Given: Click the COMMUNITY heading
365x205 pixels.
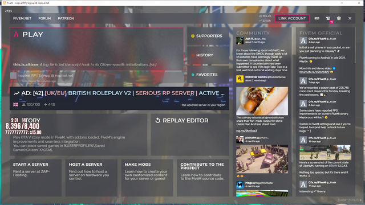Looking at the screenshot, I should pyautogui.click(x=253, y=33).
